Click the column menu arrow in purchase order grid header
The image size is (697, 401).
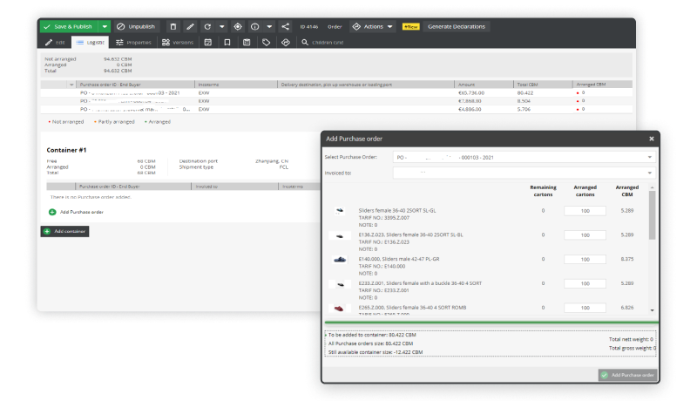71,85
